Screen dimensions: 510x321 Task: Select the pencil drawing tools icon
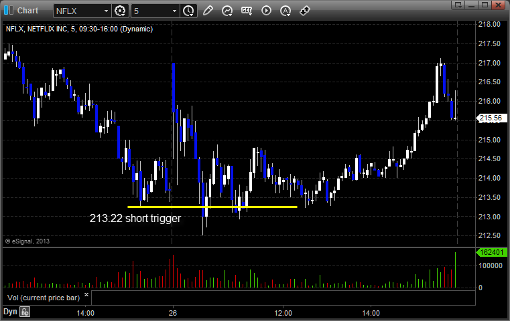click(x=208, y=11)
